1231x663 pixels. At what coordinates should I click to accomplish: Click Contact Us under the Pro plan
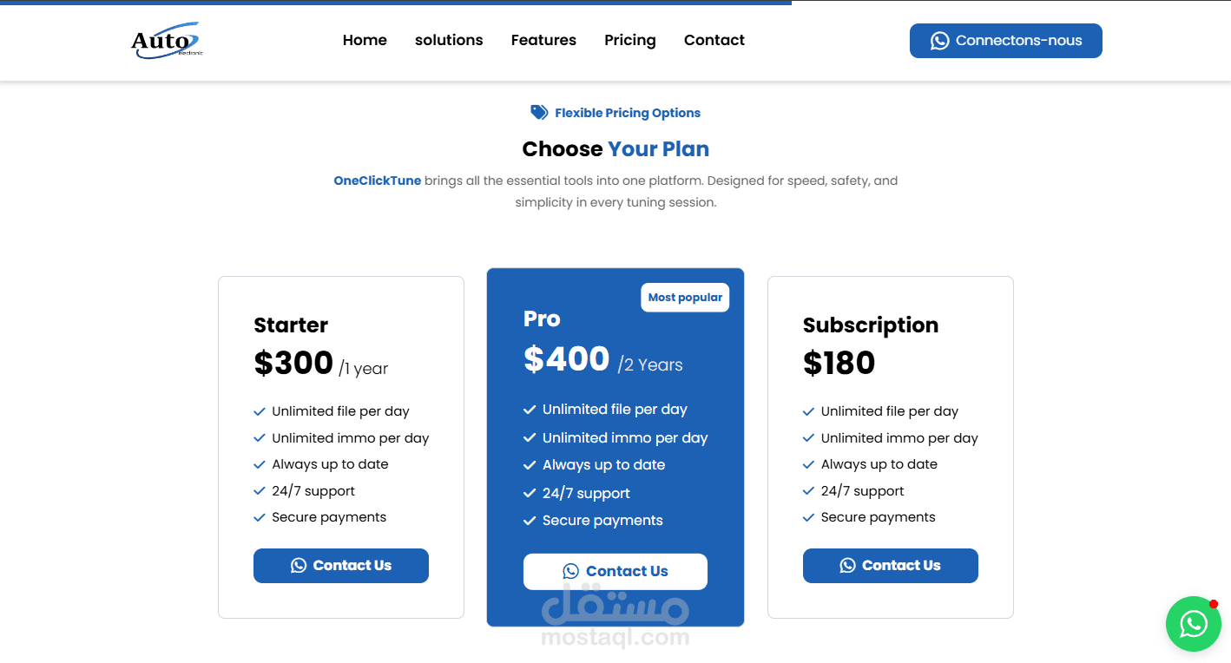click(615, 571)
